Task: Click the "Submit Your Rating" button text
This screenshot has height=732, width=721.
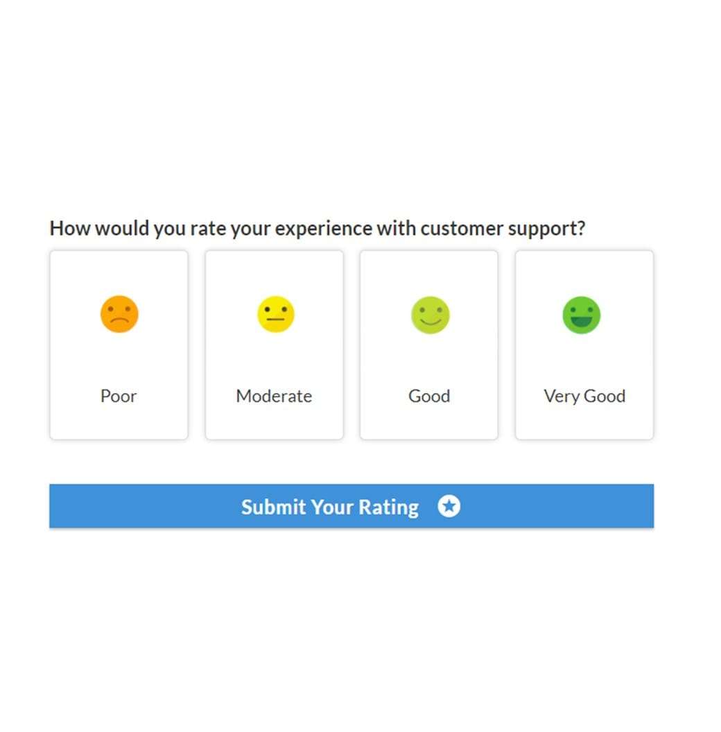Action: [330, 507]
